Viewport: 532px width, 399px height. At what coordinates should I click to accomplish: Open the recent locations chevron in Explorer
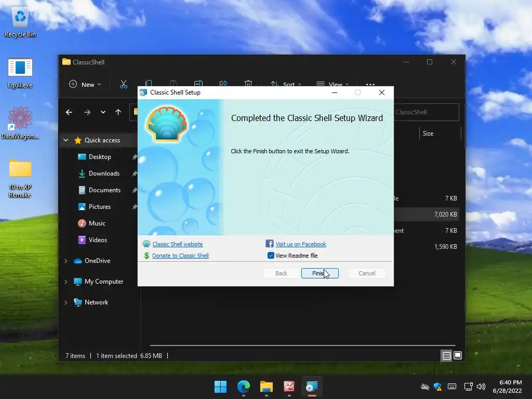pyautogui.click(x=103, y=112)
